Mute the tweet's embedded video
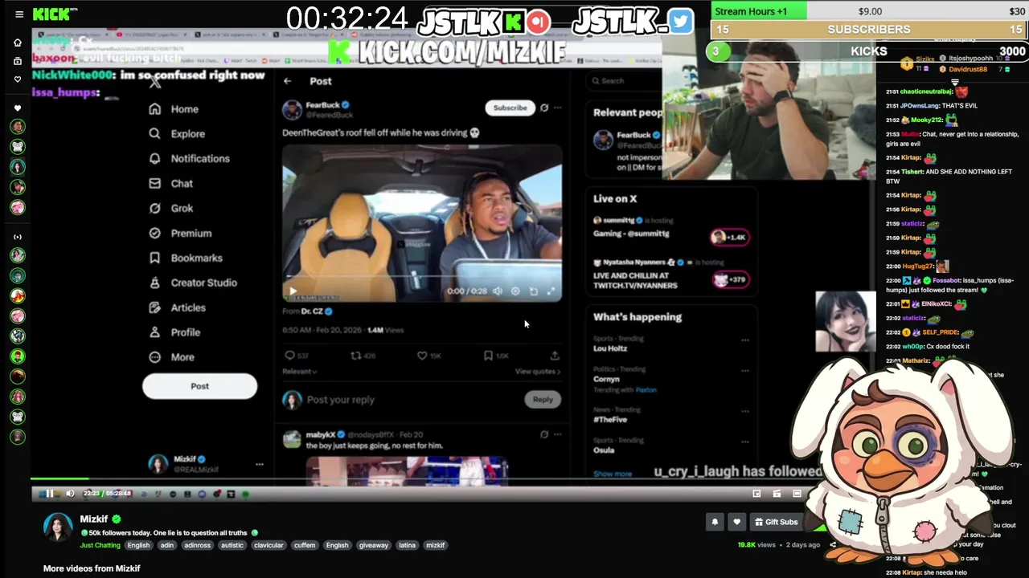The image size is (1029, 578). (498, 291)
